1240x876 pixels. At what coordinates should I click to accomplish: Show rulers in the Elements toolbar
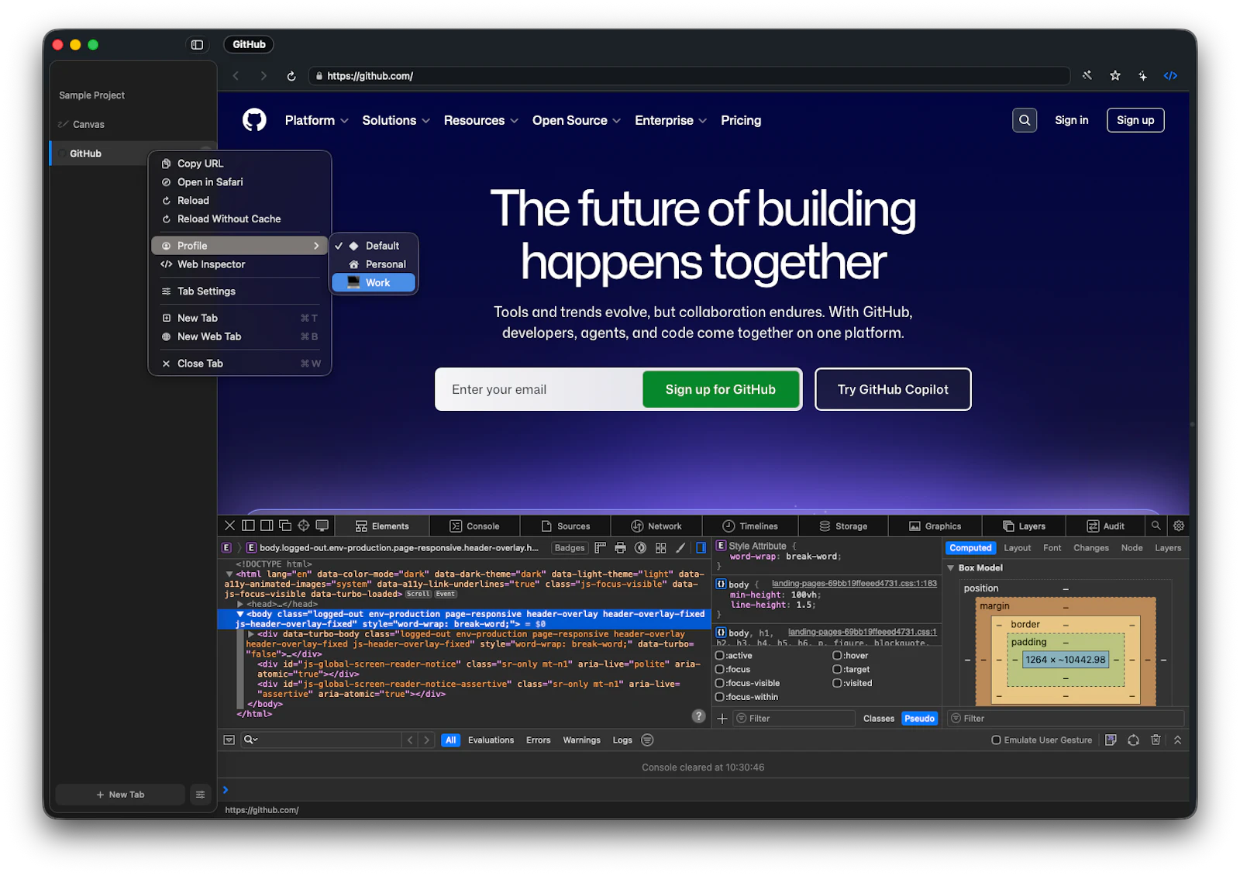coord(600,547)
